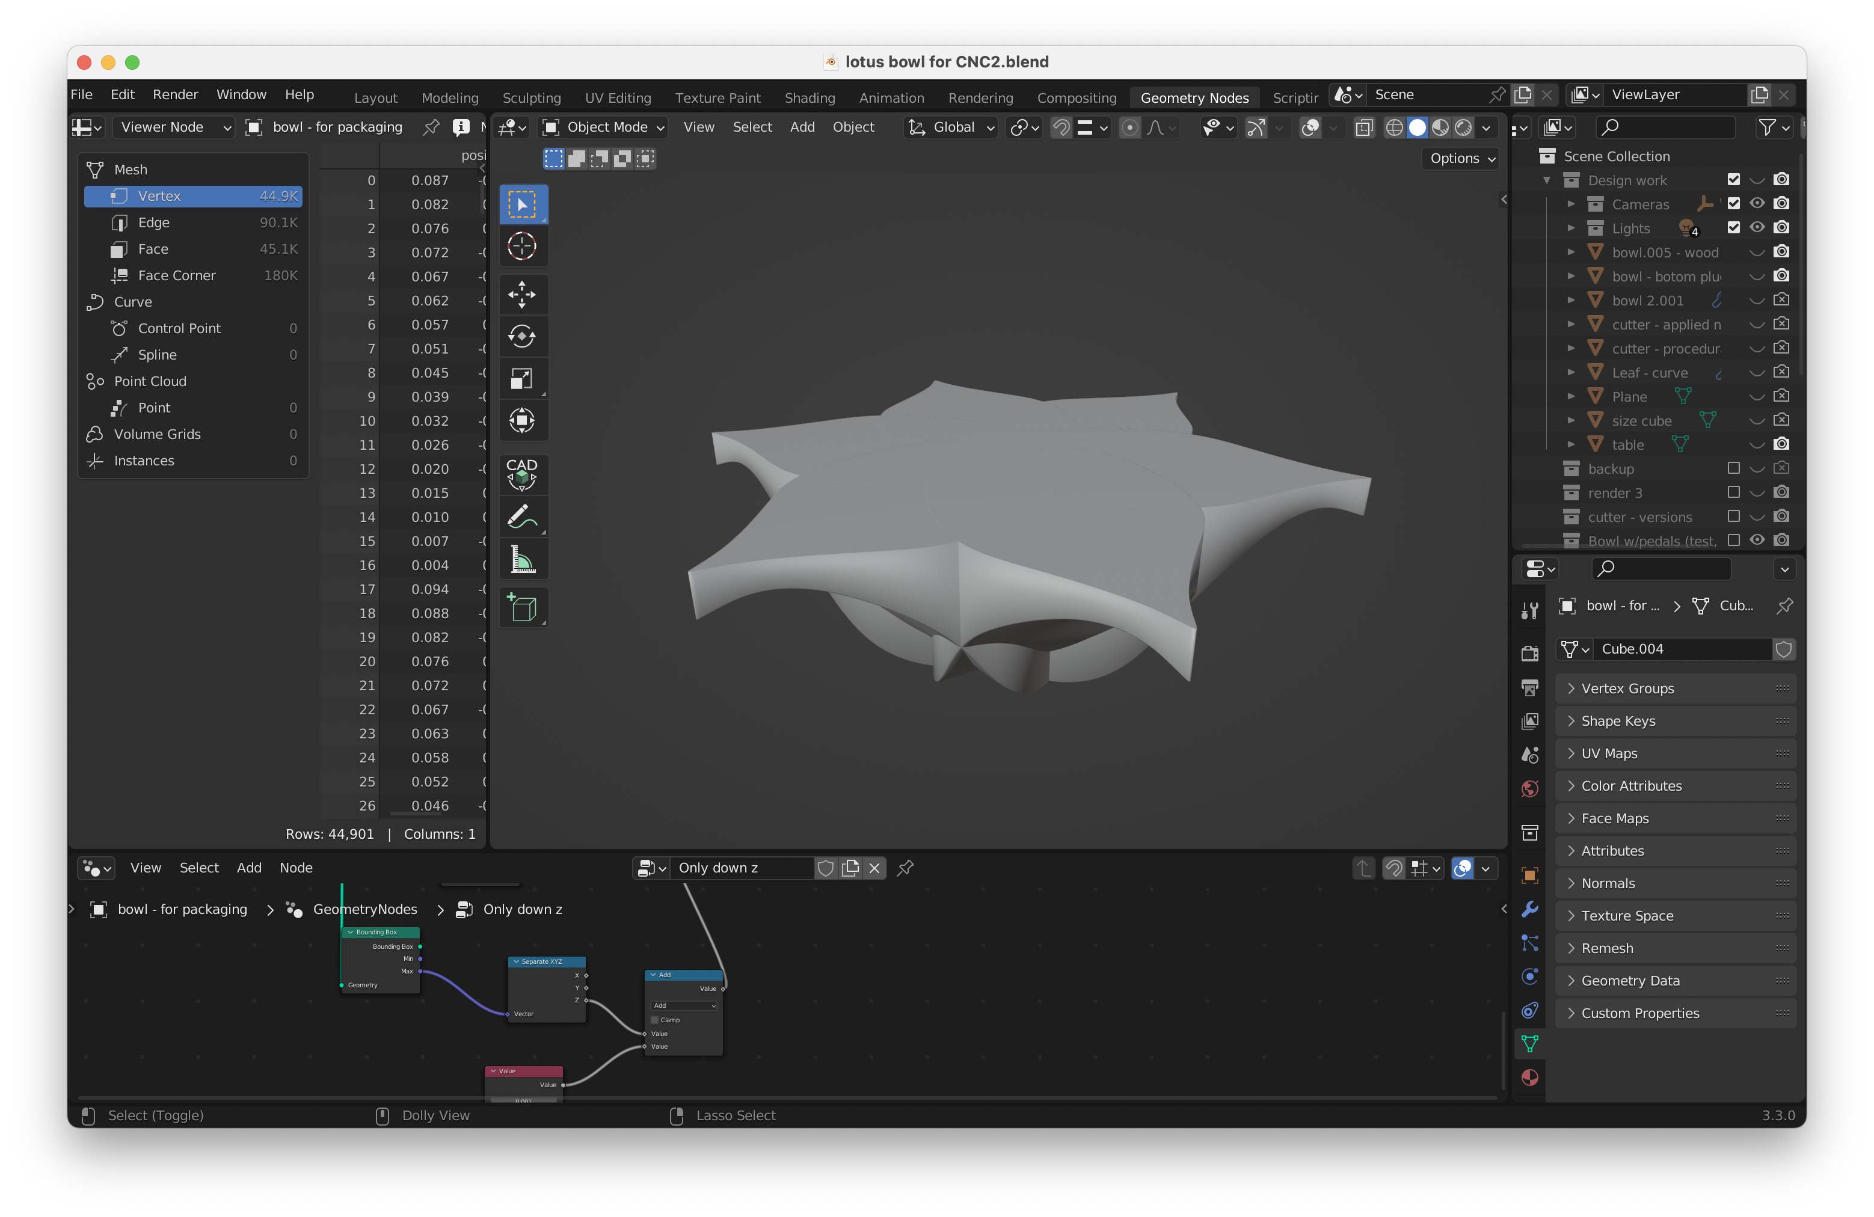This screenshot has width=1874, height=1217.
Task: Expand the Geometry Data panel
Action: (x=1675, y=980)
